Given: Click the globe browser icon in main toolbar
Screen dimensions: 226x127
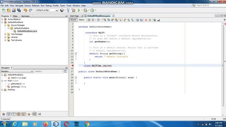Looking at the screenshot, I should pos(62,10).
